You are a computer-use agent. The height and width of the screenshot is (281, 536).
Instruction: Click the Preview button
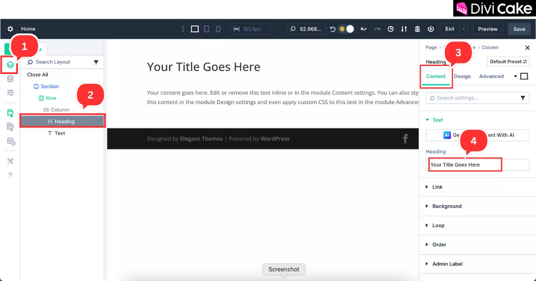pyautogui.click(x=488, y=29)
